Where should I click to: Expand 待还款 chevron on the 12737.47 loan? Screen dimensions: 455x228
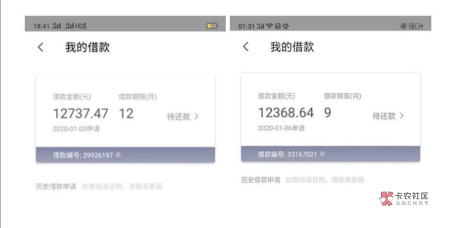point(196,117)
